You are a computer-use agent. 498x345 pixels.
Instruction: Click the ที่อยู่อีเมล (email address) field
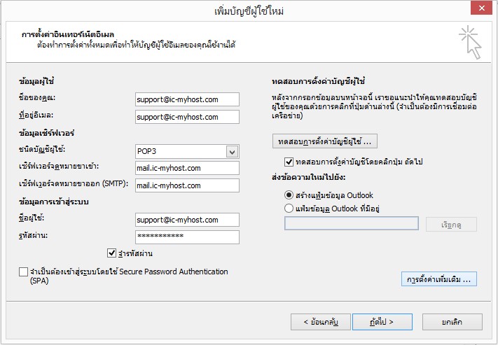[187, 117]
